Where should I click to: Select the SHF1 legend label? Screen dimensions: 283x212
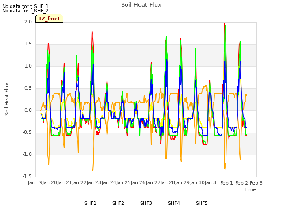coord(90,203)
